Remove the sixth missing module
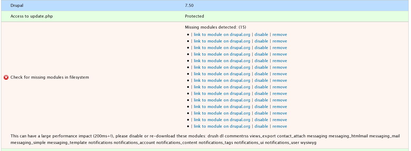 pos(280,67)
